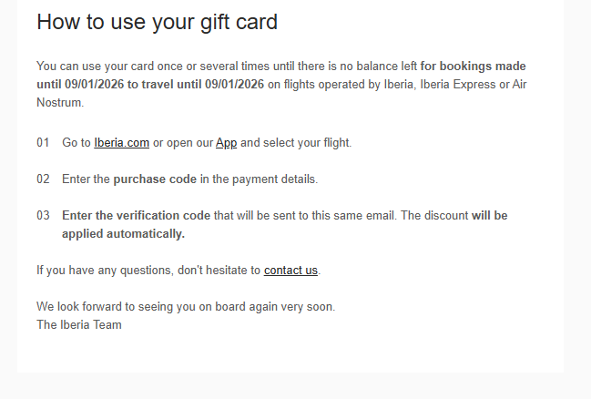Click the App hyperlink

tap(226, 143)
